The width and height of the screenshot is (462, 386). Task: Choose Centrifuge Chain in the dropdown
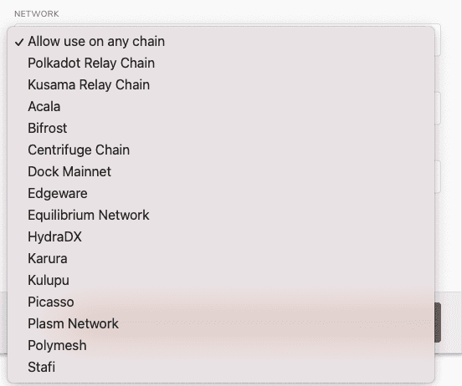point(221,150)
